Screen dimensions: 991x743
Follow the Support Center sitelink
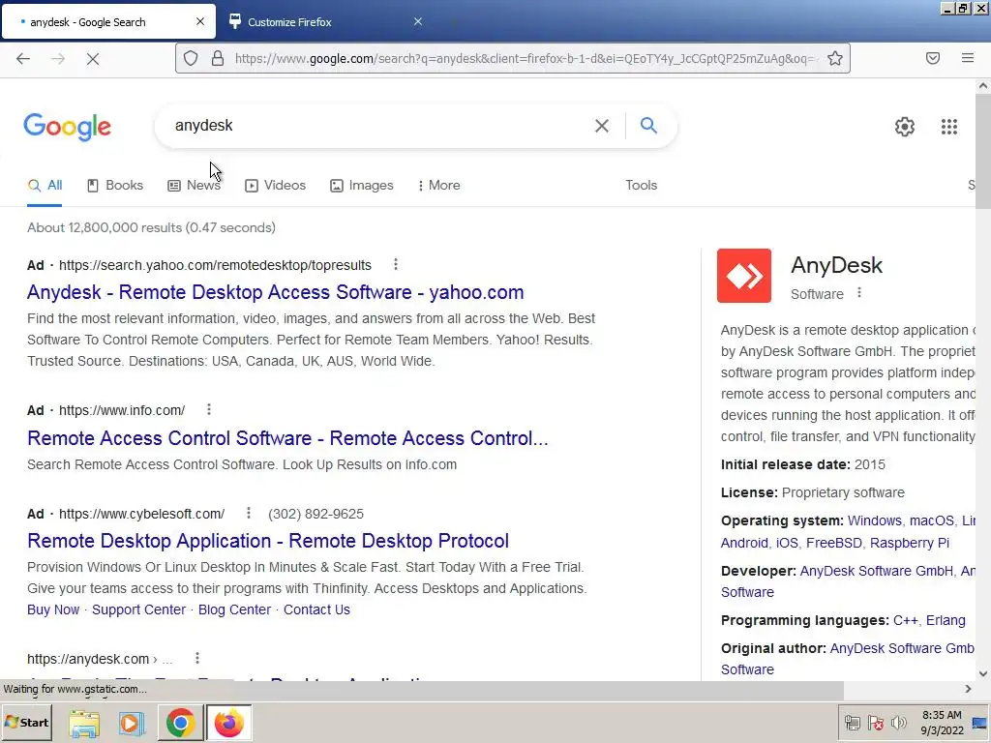point(139,609)
